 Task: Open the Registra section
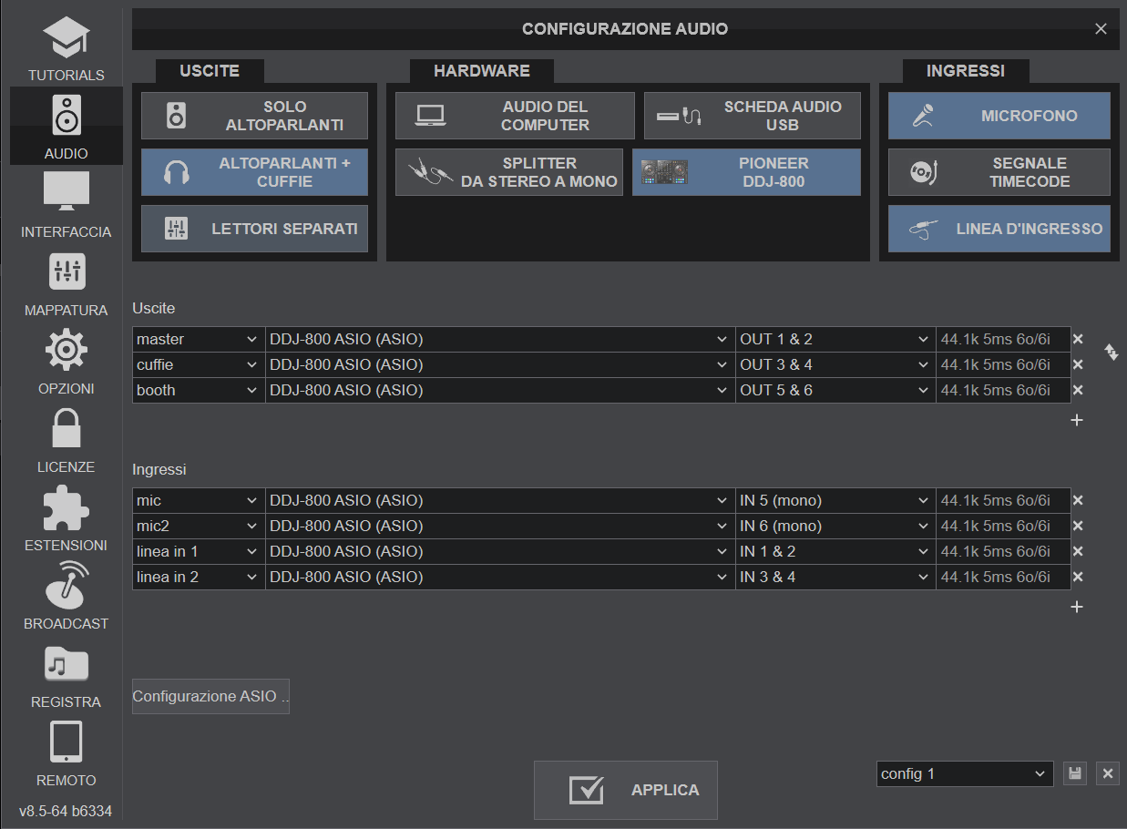pyautogui.click(x=67, y=675)
